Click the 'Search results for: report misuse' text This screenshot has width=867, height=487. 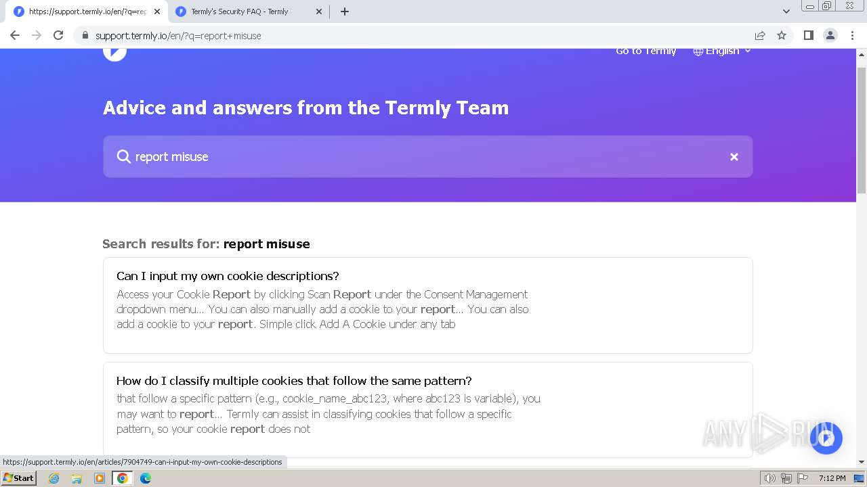click(x=206, y=244)
